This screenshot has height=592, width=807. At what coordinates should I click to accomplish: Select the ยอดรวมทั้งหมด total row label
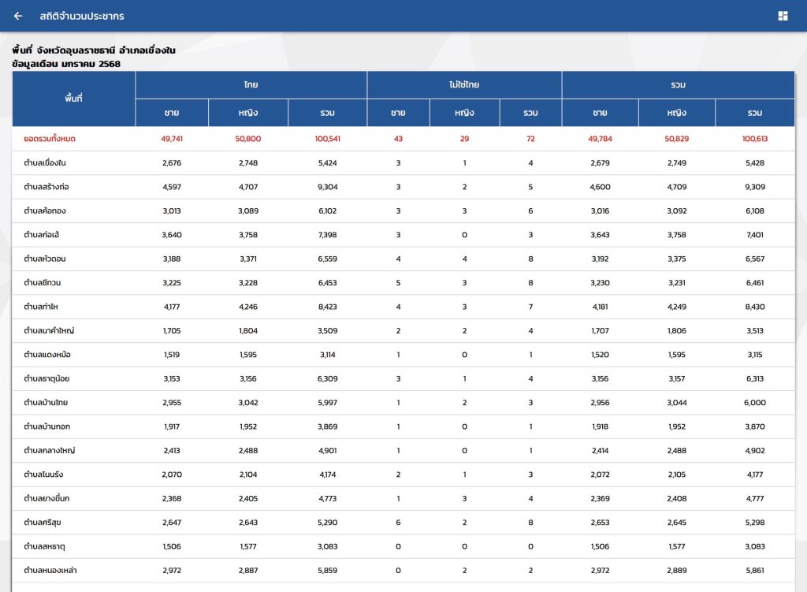coord(50,139)
